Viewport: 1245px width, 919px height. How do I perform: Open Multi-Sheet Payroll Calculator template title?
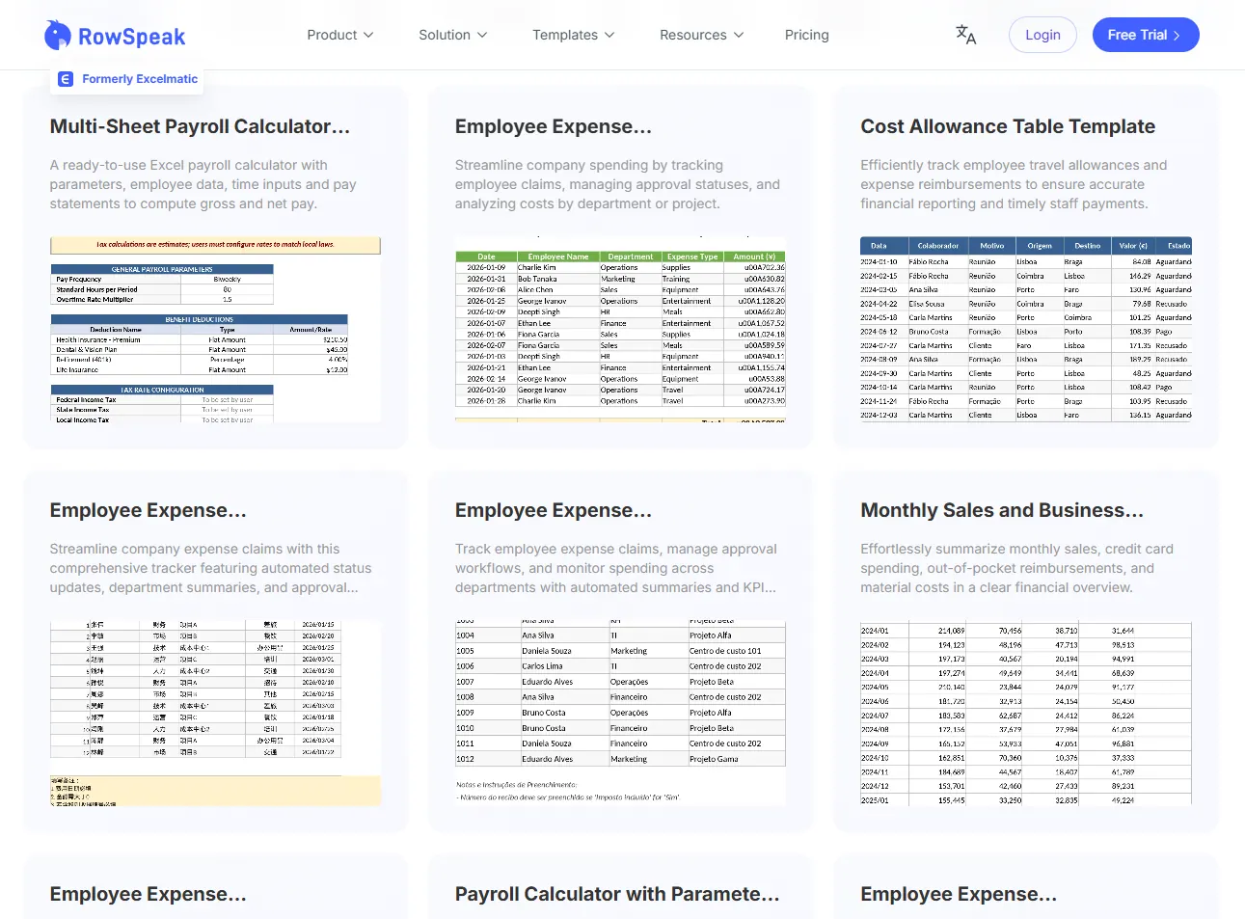tap(200, 126)
